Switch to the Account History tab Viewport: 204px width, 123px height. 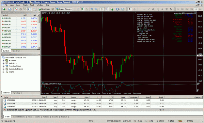tap(19, 117)
